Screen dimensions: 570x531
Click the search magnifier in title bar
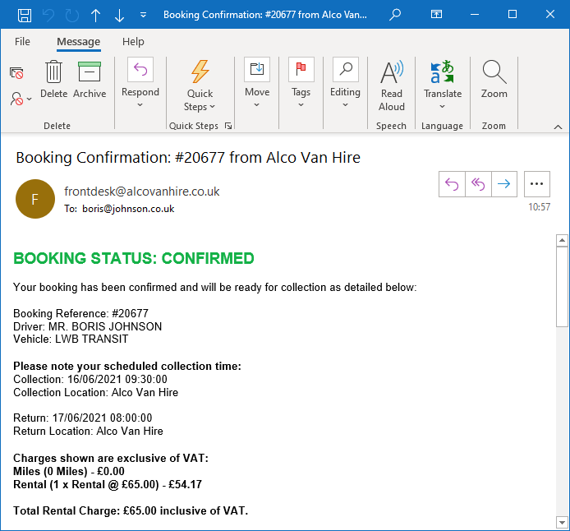click(x=395, y=15)
